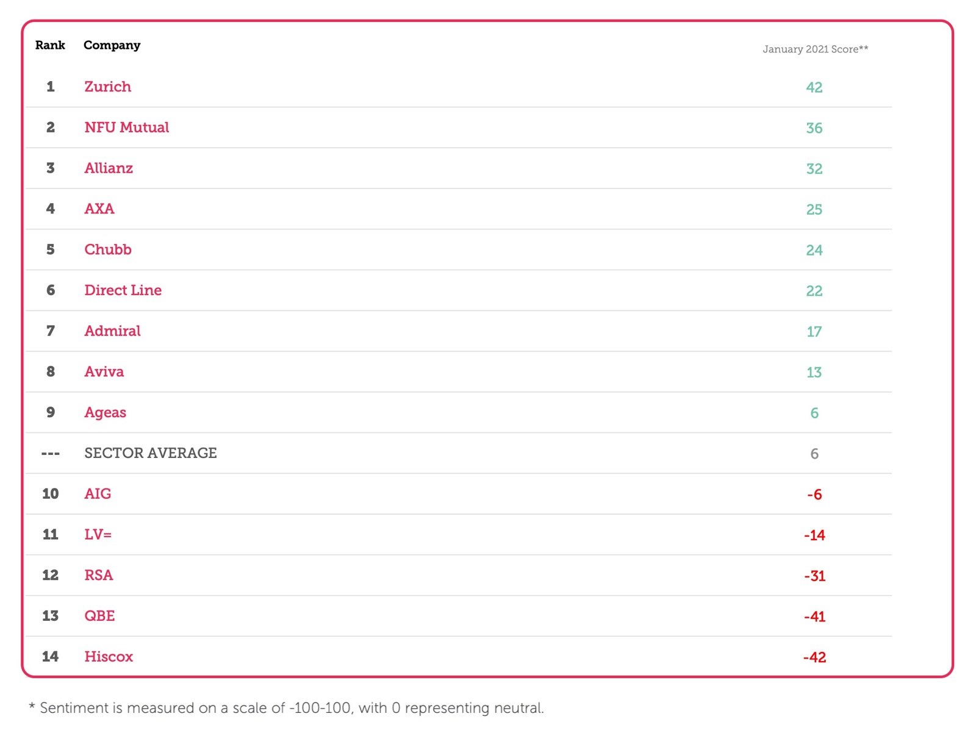Open the LV= company link
The width and height of the screenshot is (976, 744).
pos(98,534)
